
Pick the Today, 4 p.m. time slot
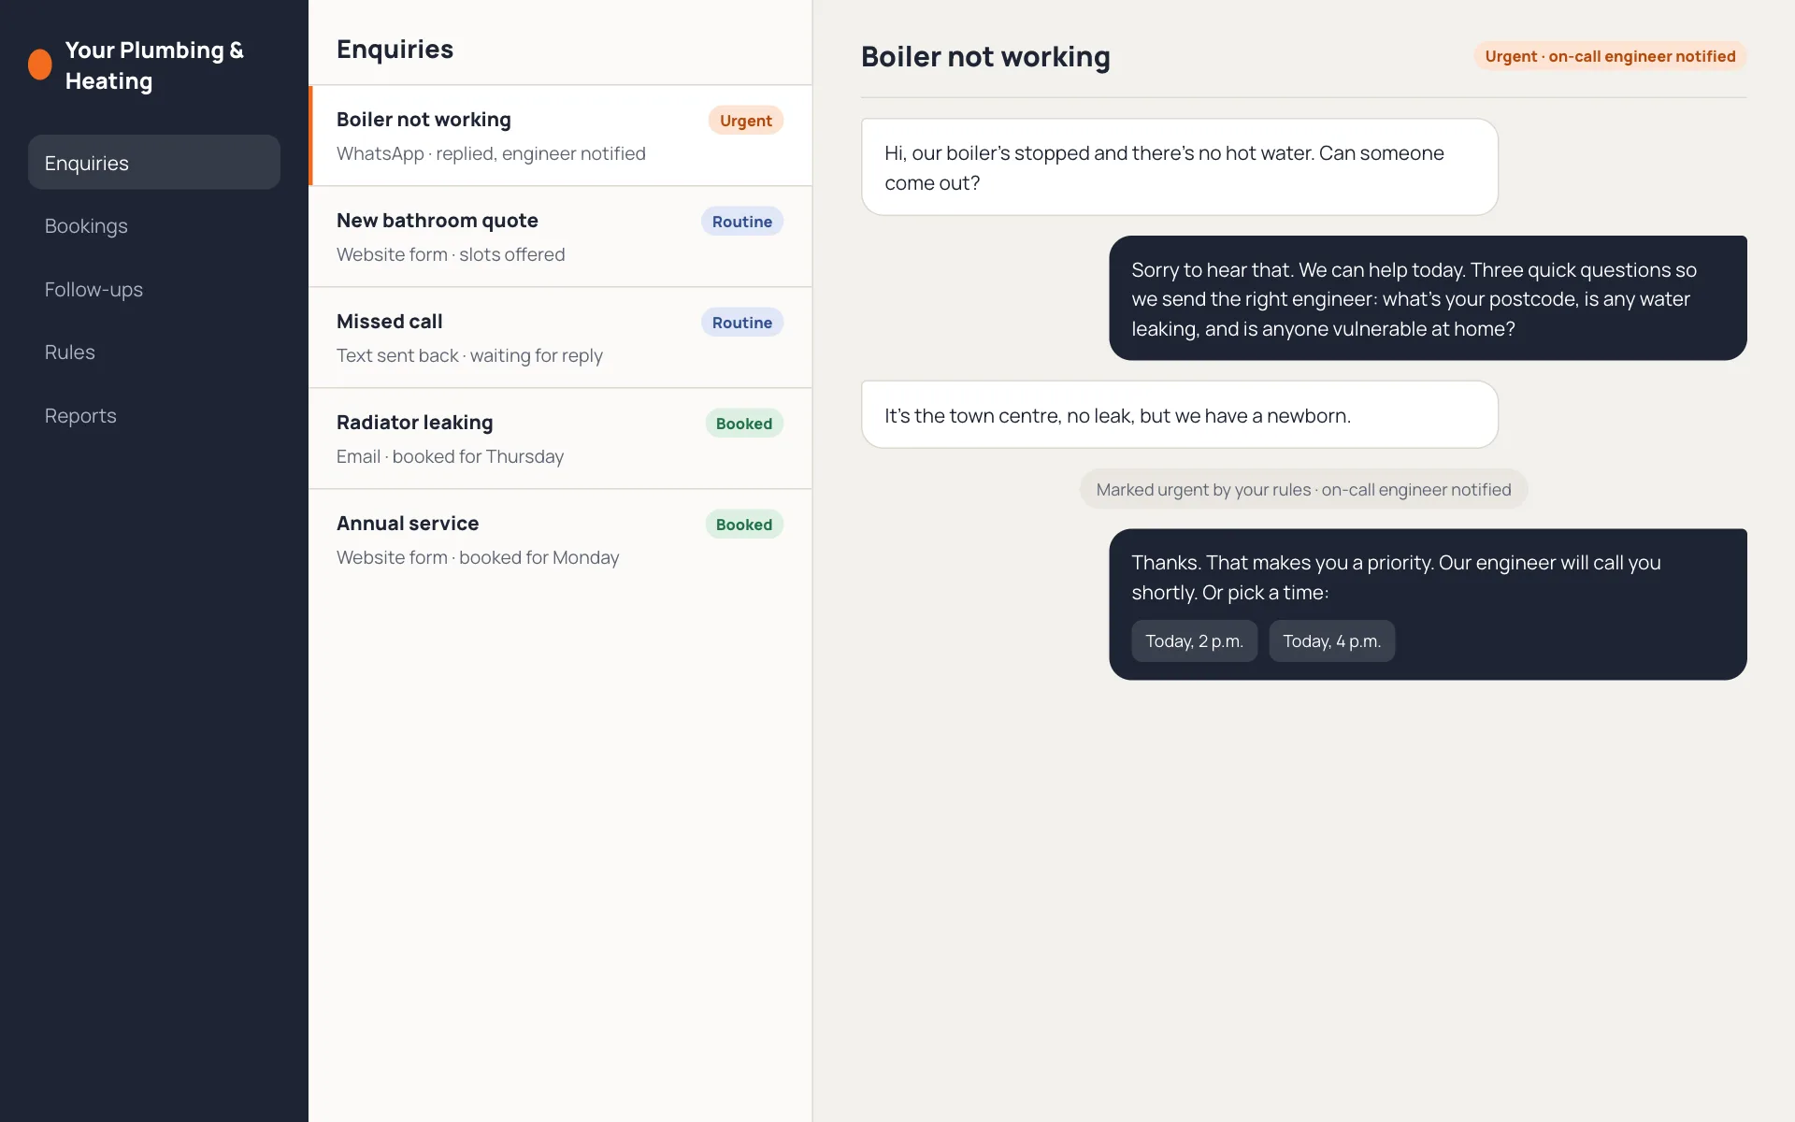pos(1331,641)
